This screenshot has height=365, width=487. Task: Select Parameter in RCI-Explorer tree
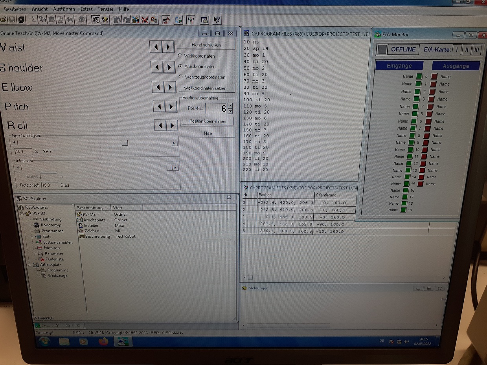click(54, 253)
